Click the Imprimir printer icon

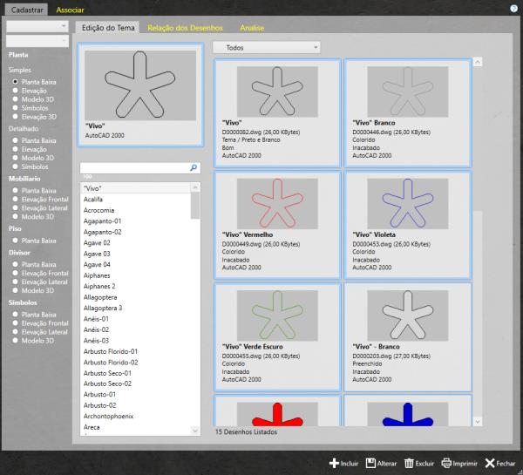point(446,464)
